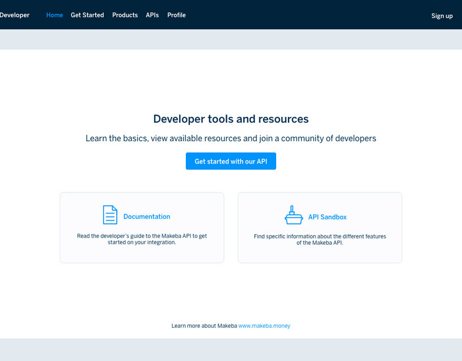462x361 pixels.
Task: Click the Developer logo text
Action: pyautogui.click(x=15, y=15)
